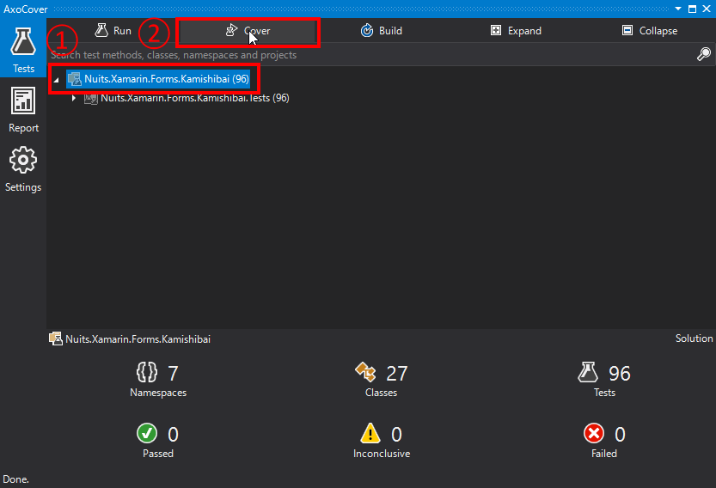
Task: Click the Namespaces braces icon
Action: [x=147, y=372]
